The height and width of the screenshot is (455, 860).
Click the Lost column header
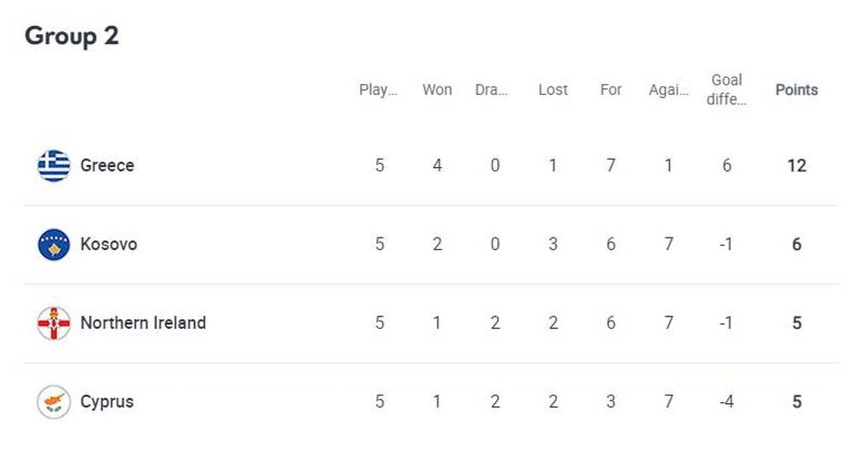coord(553,90)
